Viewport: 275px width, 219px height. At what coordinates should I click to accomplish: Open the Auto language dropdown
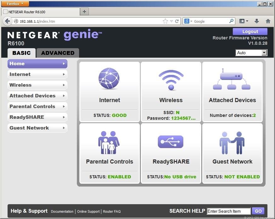pyautogui.click(x=251, y=53)
